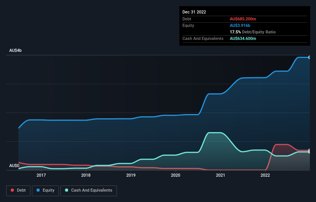Select the Cash endpoint marker on chart

point(309,152)
